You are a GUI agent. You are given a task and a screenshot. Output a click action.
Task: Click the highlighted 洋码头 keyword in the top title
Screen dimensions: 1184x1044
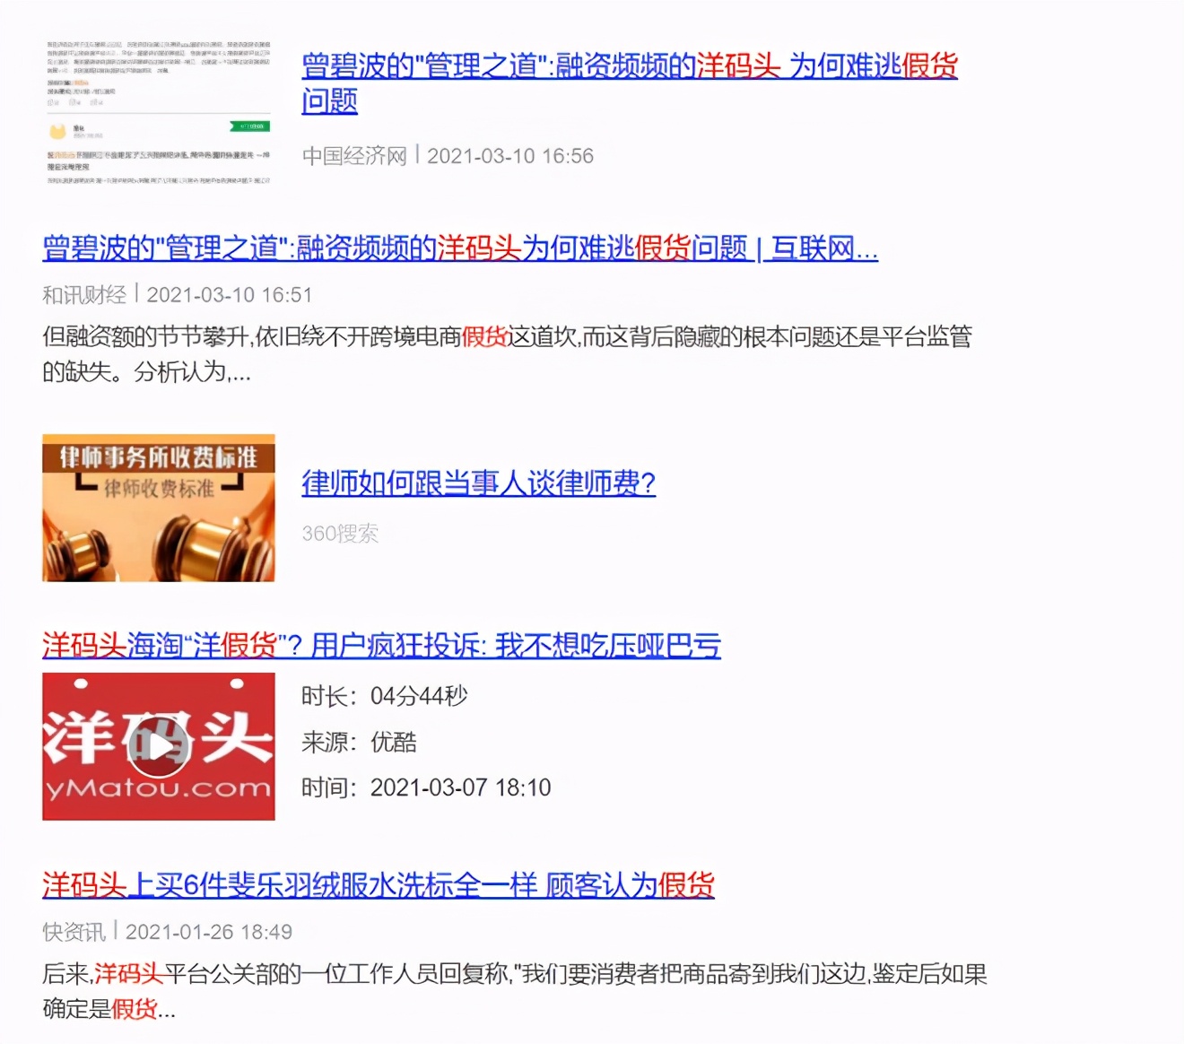[738, 66]
